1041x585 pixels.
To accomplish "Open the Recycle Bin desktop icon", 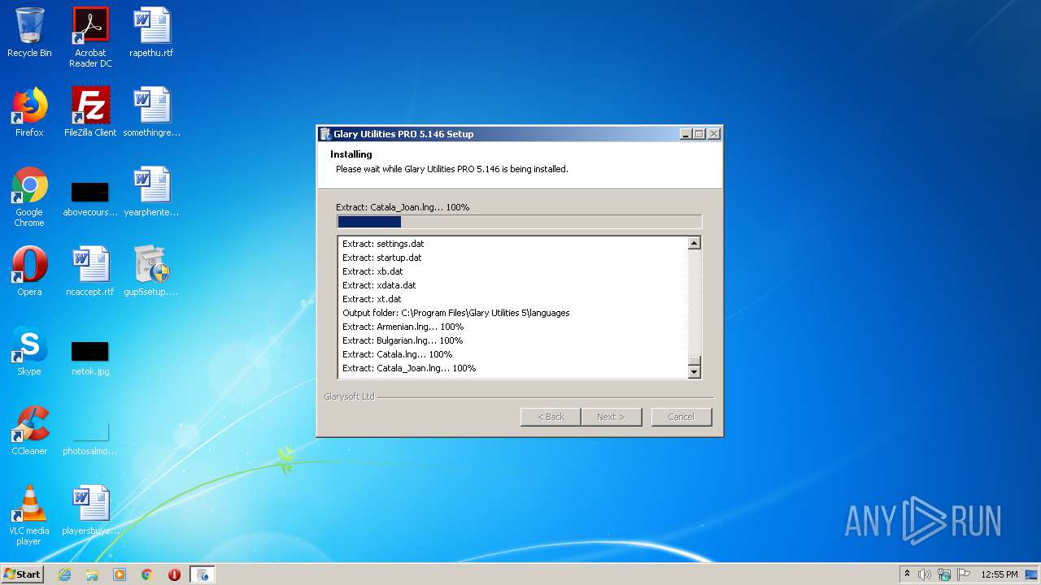I will 29,32.
